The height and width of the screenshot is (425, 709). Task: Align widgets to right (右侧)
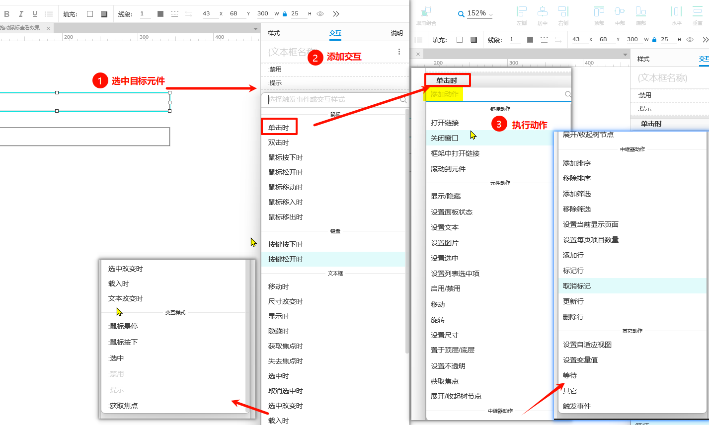(563, 11)
